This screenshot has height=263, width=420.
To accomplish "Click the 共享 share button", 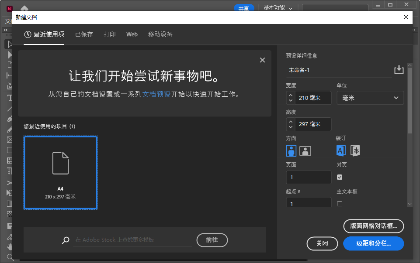I will [x=244, y=8].
